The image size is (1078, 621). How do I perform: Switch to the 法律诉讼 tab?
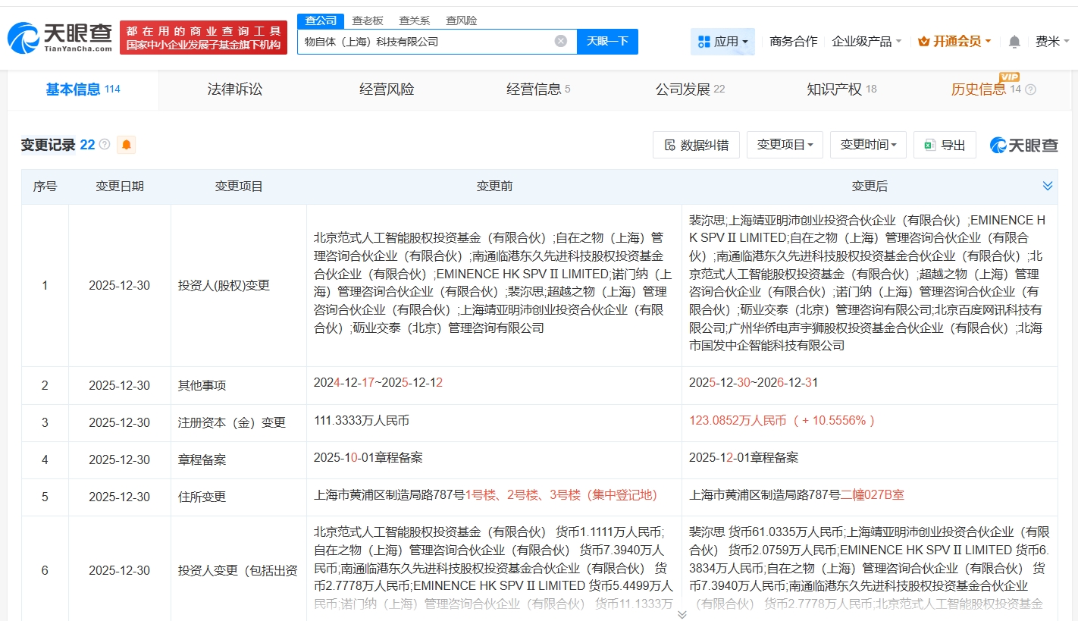(235, 89)
